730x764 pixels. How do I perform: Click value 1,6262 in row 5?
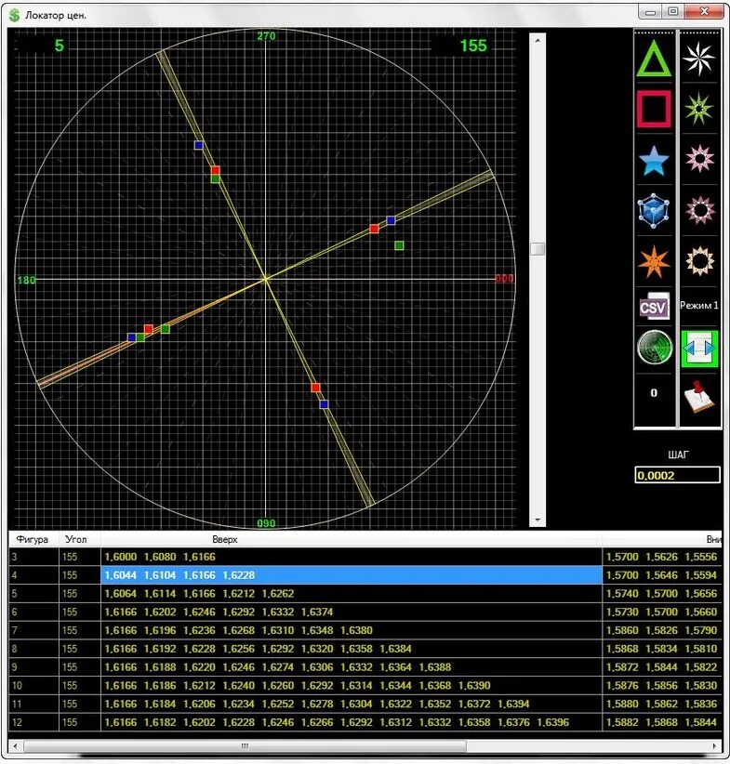pos(278,594)
